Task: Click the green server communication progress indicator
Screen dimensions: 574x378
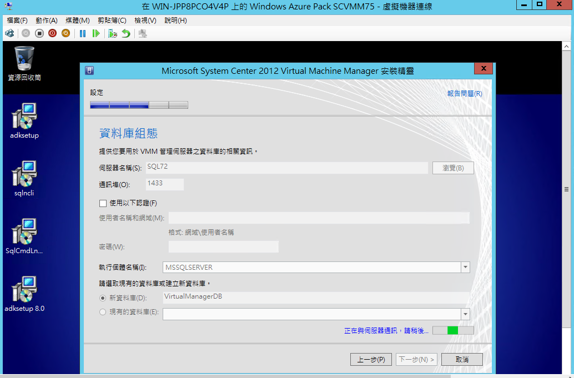Action: tap(453, 330)
